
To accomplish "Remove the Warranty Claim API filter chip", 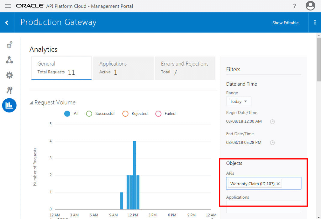I will 278,183.
